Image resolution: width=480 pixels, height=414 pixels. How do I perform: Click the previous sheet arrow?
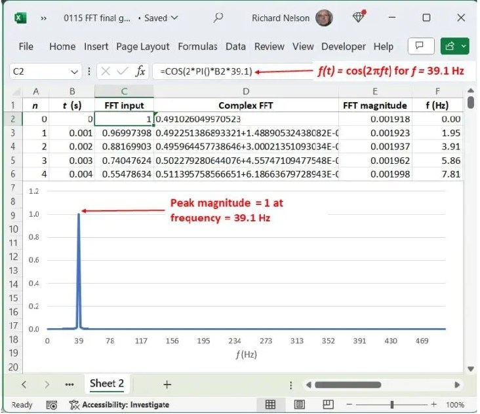click(24, 385)
